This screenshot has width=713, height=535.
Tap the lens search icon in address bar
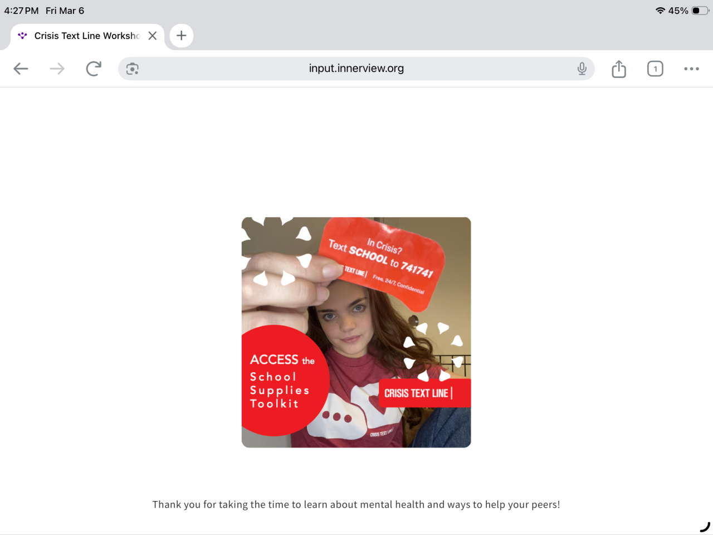(133, 69)
